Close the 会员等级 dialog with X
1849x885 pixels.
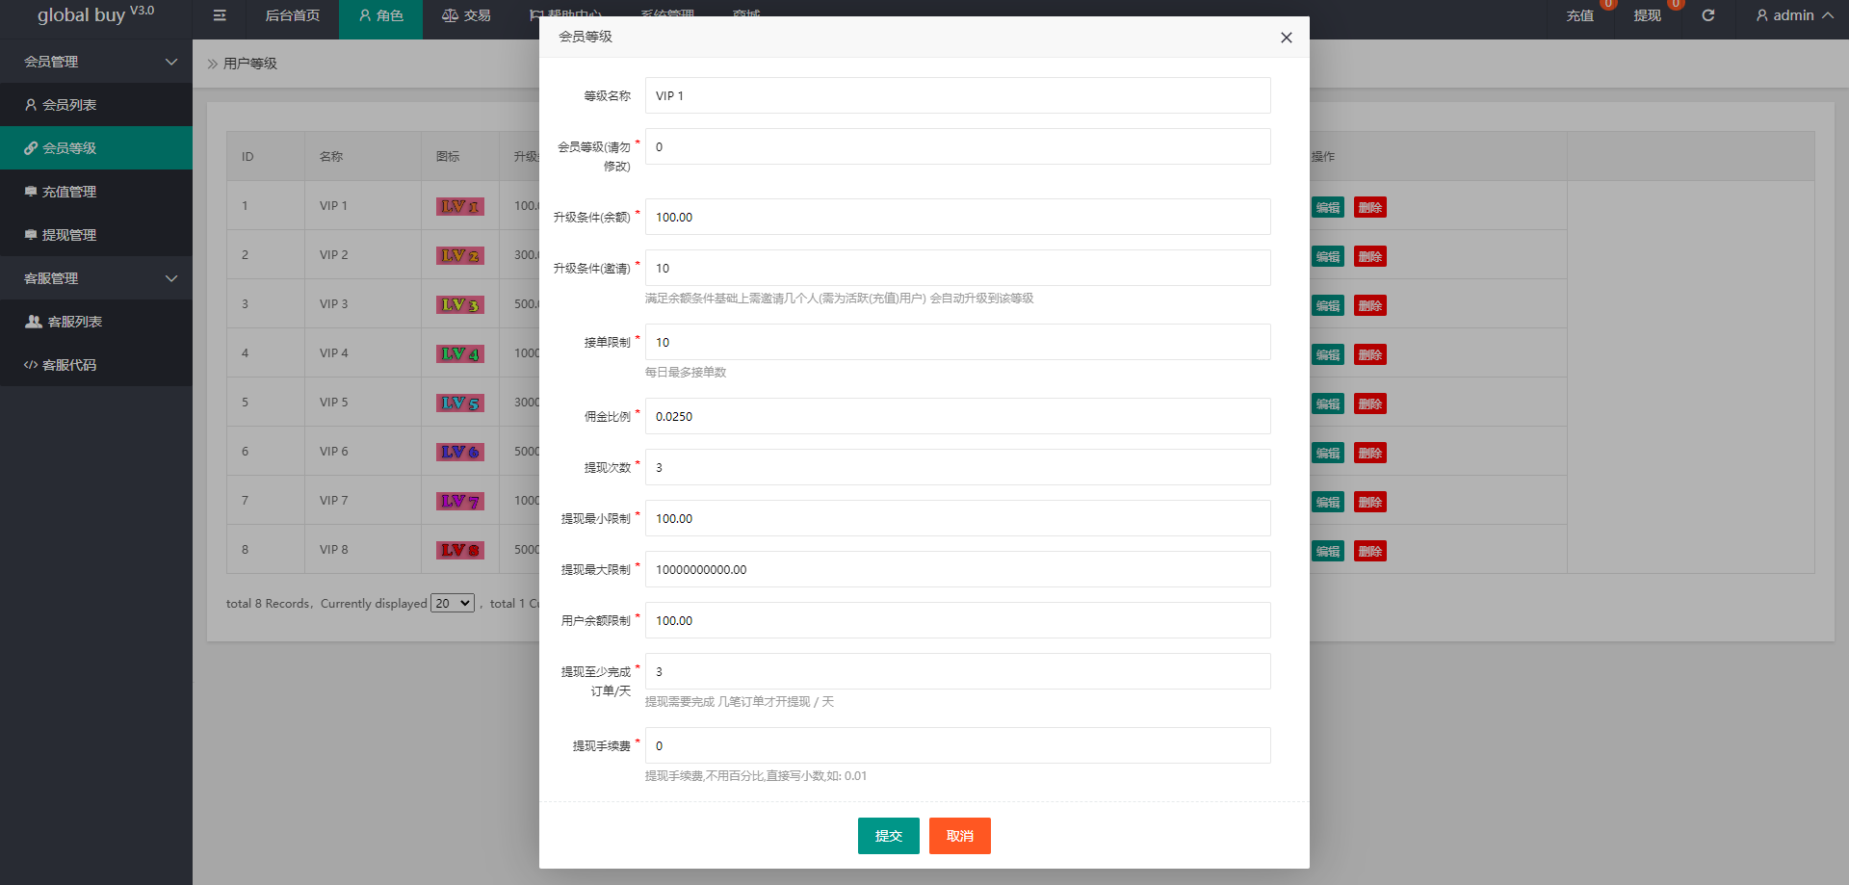(x=1286, y=38)
